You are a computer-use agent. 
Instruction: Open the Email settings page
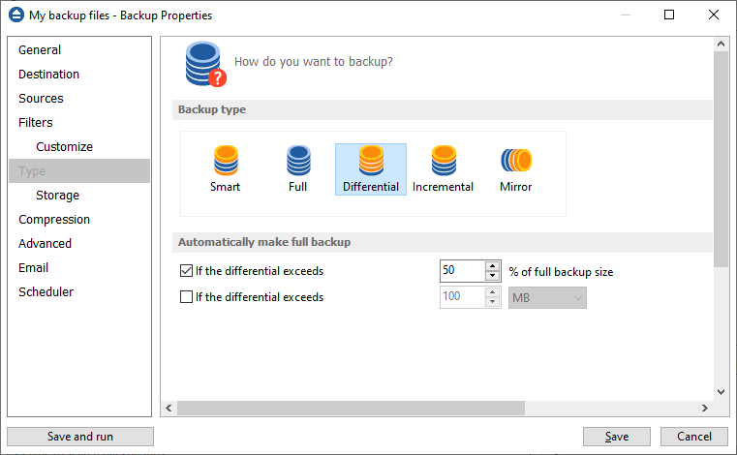click(x=79, y=268)
